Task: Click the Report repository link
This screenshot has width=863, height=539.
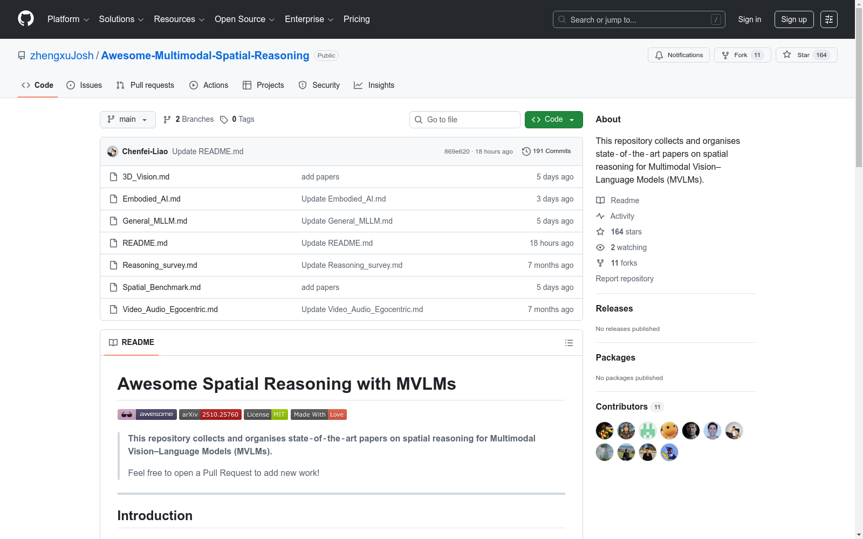Action: click(625, 279)
